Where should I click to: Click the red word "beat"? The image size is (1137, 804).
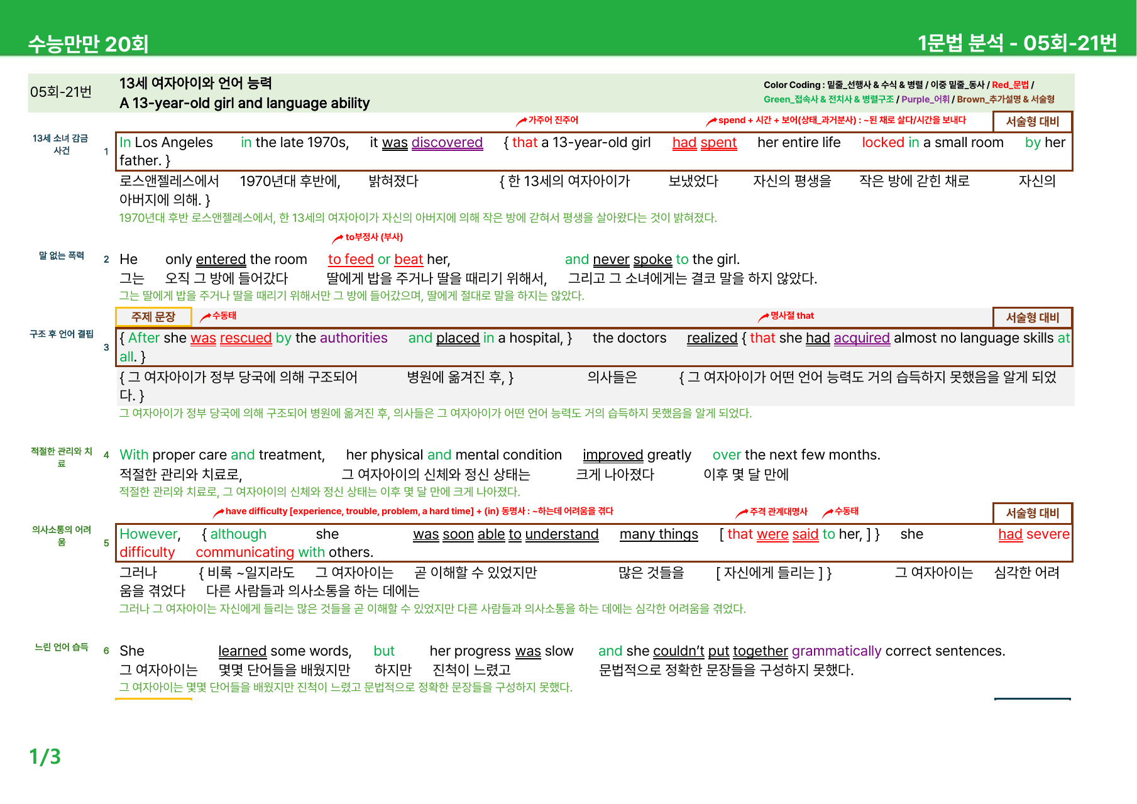pyautogui.click(x=409, y=260)
